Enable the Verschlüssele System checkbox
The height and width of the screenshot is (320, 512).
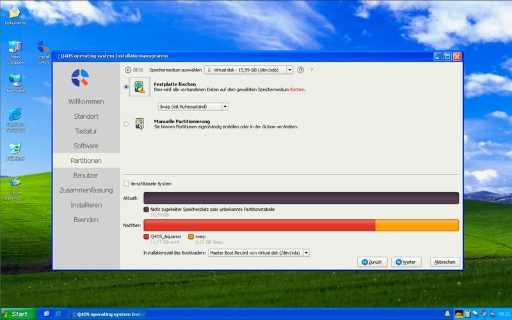pos(126,184)
